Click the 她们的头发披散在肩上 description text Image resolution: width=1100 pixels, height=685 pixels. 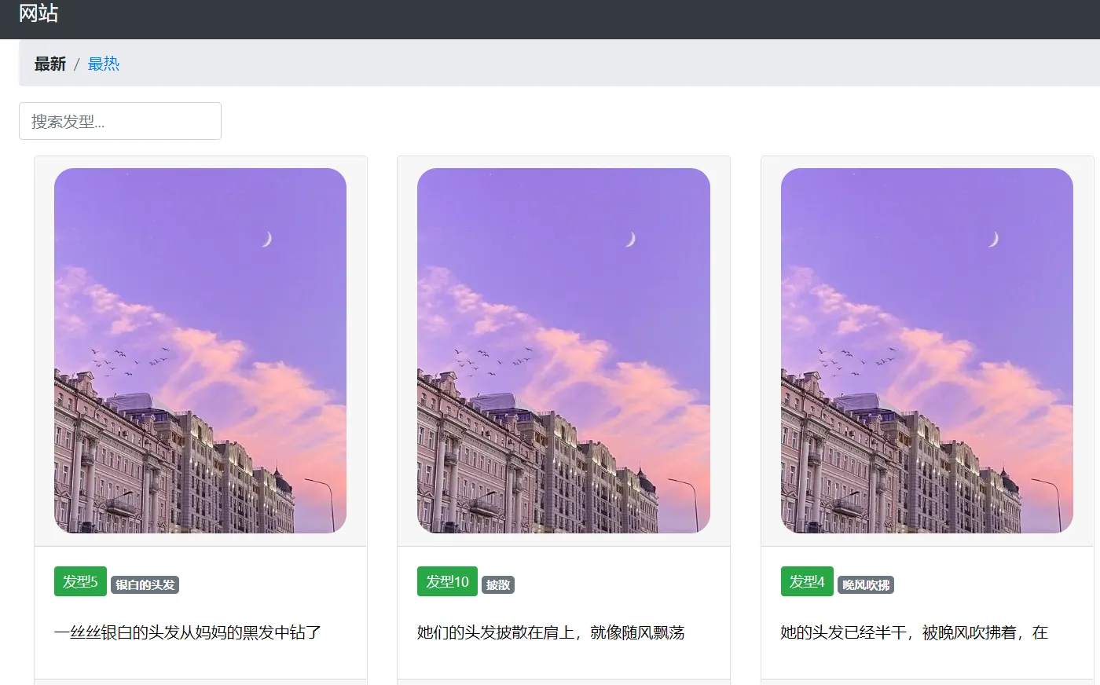[550, 632]
